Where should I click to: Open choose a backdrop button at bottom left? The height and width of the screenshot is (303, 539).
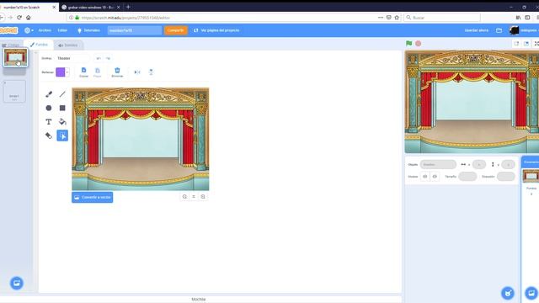click(x=17, y=283)
